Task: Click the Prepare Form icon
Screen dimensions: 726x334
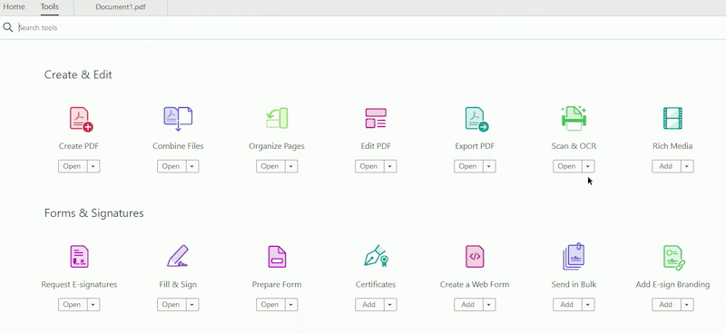Action: point(277,257)
